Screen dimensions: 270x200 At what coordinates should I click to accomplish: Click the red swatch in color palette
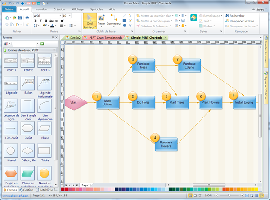click(63, 190)
